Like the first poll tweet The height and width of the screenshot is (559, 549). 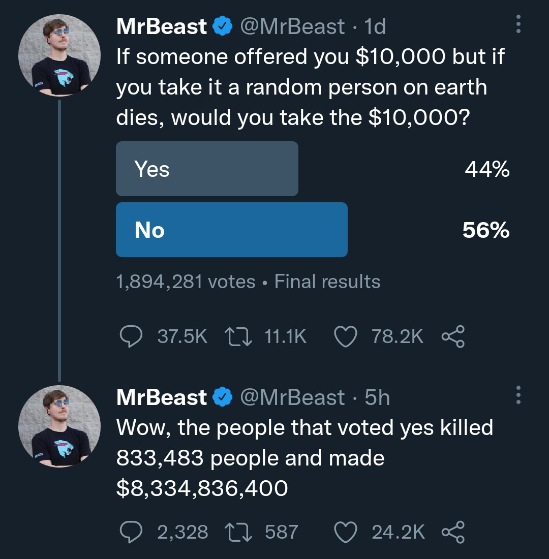click(x=346, y=336)
